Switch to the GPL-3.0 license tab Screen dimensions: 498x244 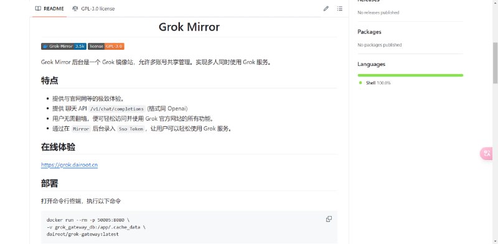93,9
